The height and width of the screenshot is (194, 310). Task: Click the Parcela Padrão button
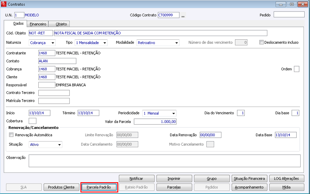pyautogui.click(x=99, y=187)
